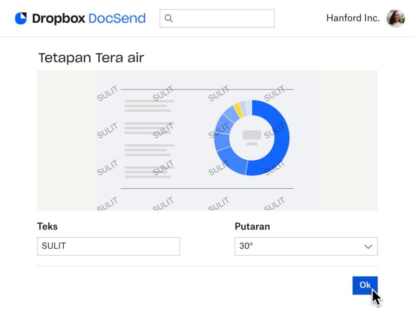Click the Dropbox wordmark in the header
This screenshot has width=414, height=311.
(x=58, y=19)
